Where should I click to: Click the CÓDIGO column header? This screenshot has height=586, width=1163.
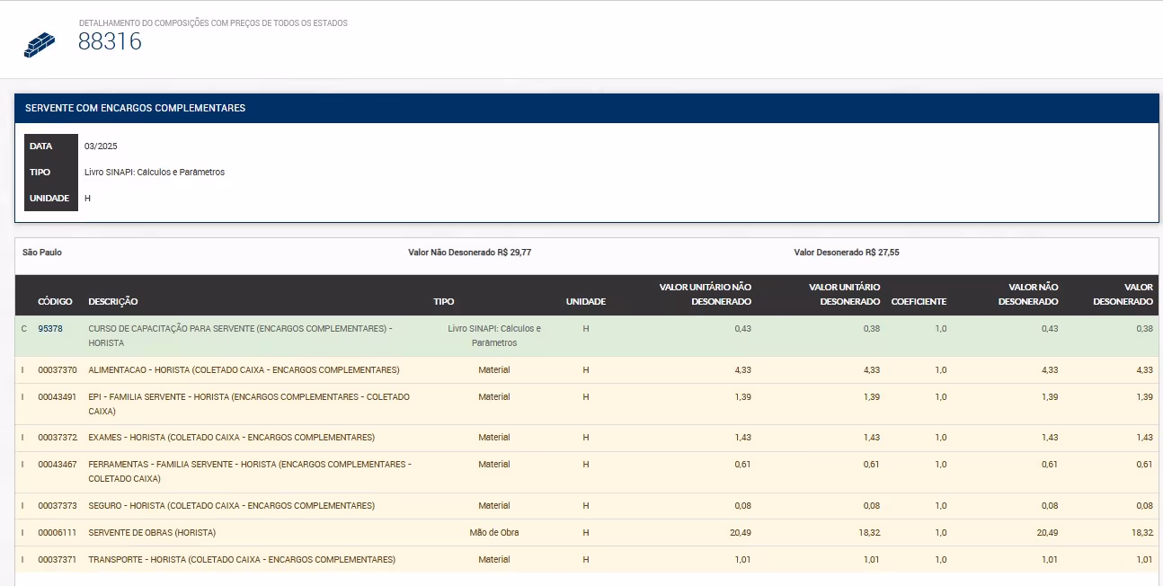[56, 302]
